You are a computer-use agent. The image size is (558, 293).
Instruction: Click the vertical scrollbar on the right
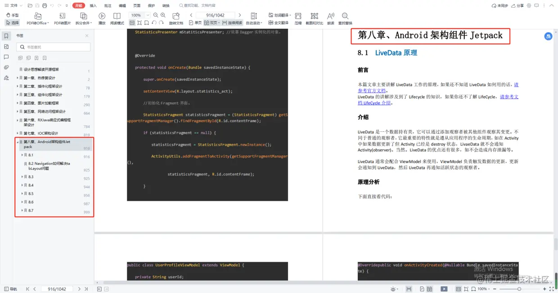(x=556, y=244)
